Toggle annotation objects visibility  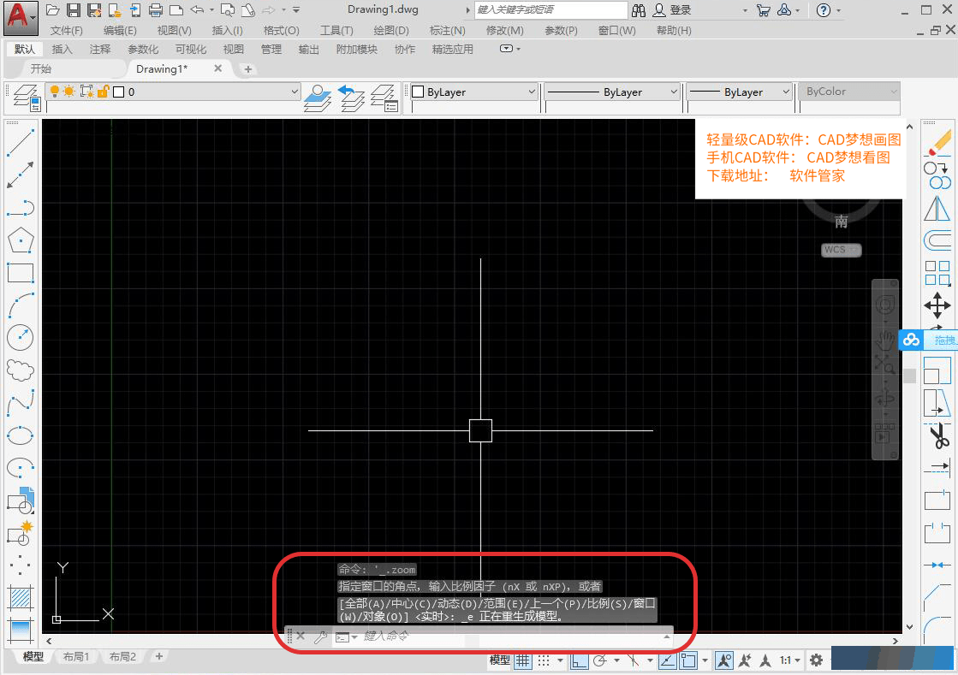(x=724, y=660)
